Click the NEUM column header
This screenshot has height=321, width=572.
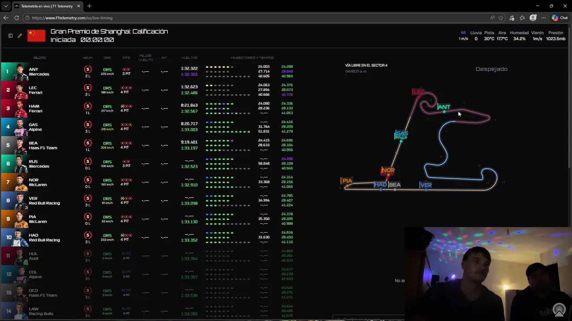coord(88,58)
